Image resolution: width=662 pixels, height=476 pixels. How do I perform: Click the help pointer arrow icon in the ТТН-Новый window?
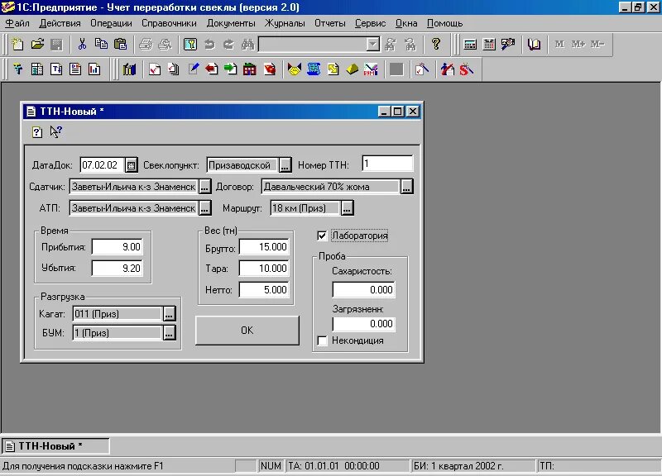pos(55,132)
